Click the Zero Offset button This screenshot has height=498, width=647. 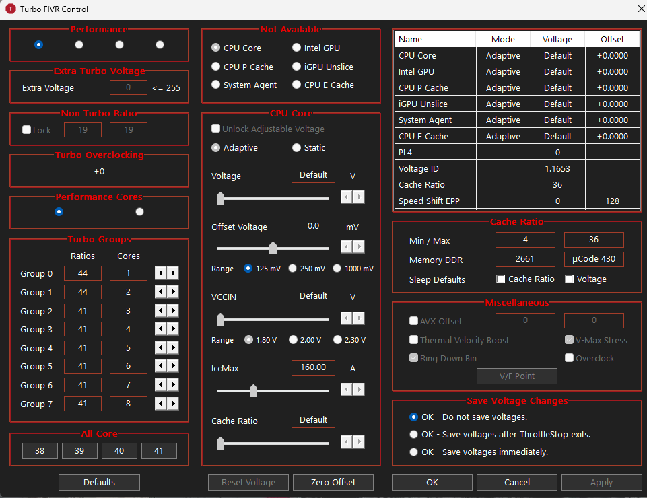coord(333,483)
